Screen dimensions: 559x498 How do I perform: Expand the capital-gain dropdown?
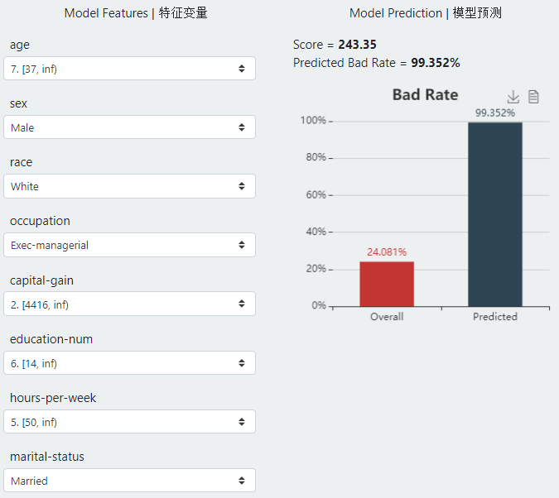tap(133, 304)
